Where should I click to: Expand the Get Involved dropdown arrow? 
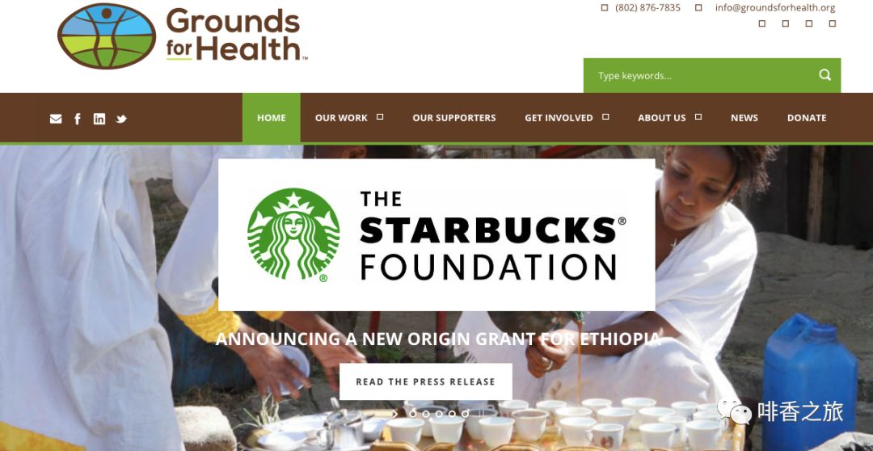coord(605,117)
